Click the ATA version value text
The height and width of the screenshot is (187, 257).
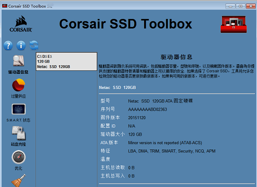[x=165, y=143]
